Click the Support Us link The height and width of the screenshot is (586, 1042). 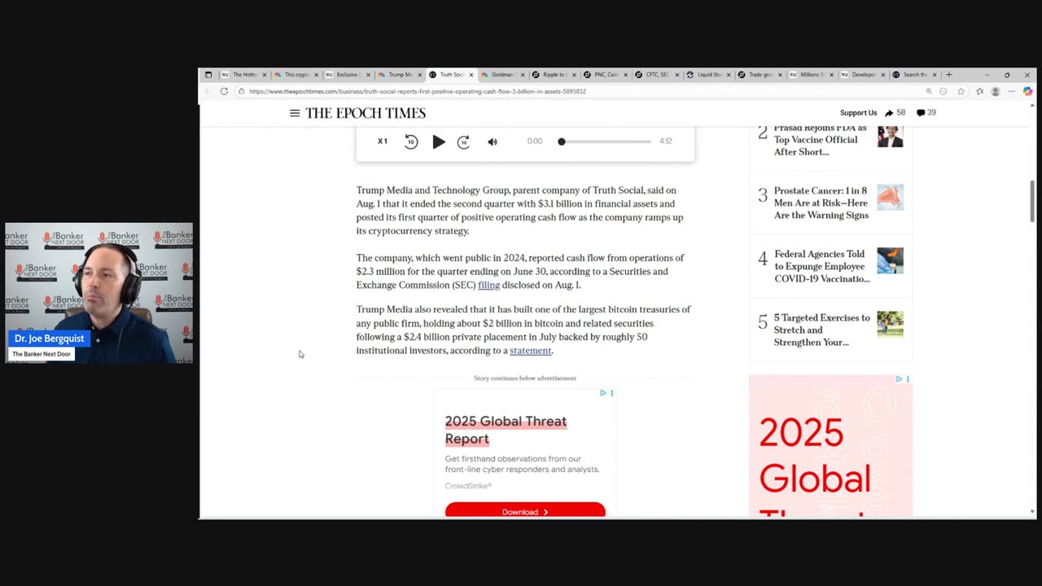(x=858, y=113)
